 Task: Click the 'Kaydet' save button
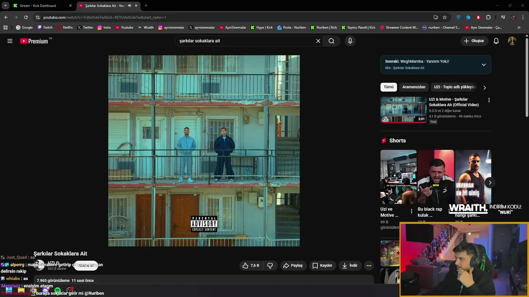(322, 266)
